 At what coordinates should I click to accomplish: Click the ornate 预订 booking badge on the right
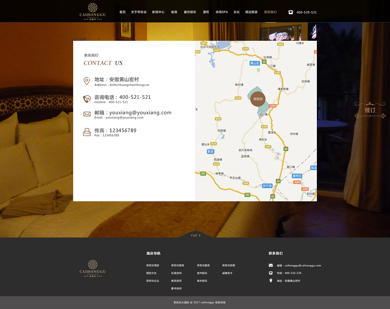click(370, 110)
